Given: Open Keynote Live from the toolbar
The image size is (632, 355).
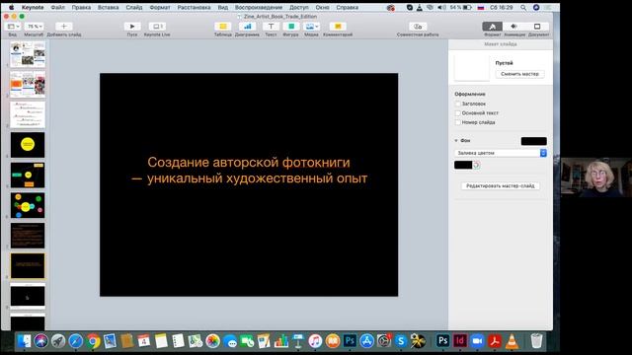Looking at the screenshot, I should point(157,27).
